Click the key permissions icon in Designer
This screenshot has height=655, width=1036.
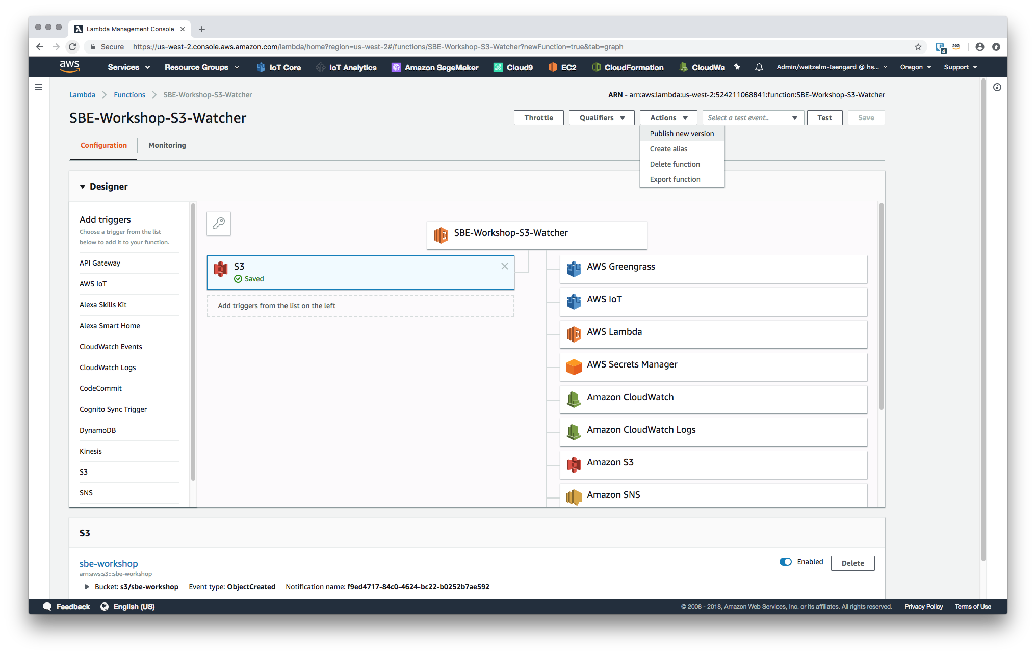pyautogui.click(x=219, y=223)
